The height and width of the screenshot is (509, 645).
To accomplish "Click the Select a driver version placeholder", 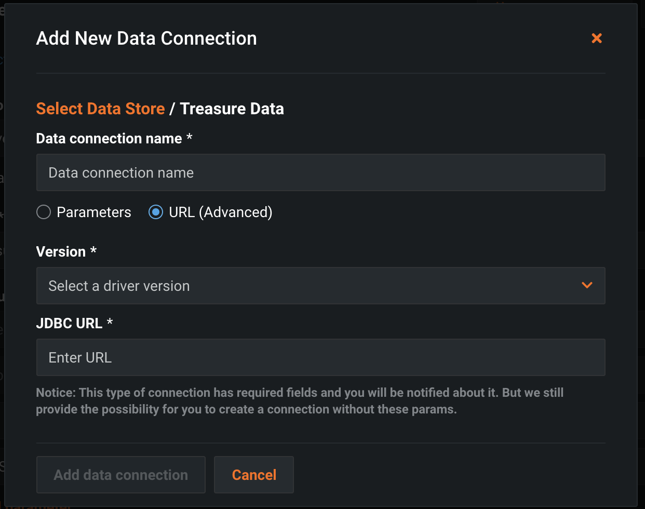I will tap(119, 286).
